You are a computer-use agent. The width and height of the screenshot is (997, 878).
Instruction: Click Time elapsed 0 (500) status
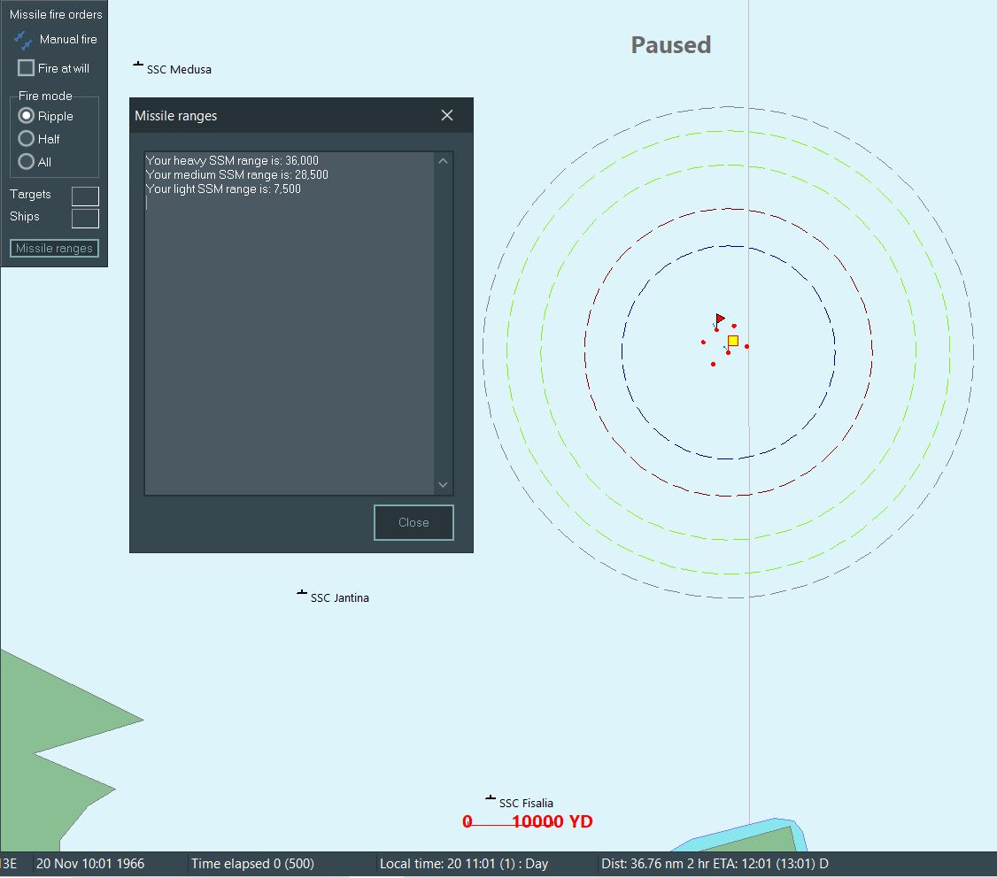pos(252,863)
